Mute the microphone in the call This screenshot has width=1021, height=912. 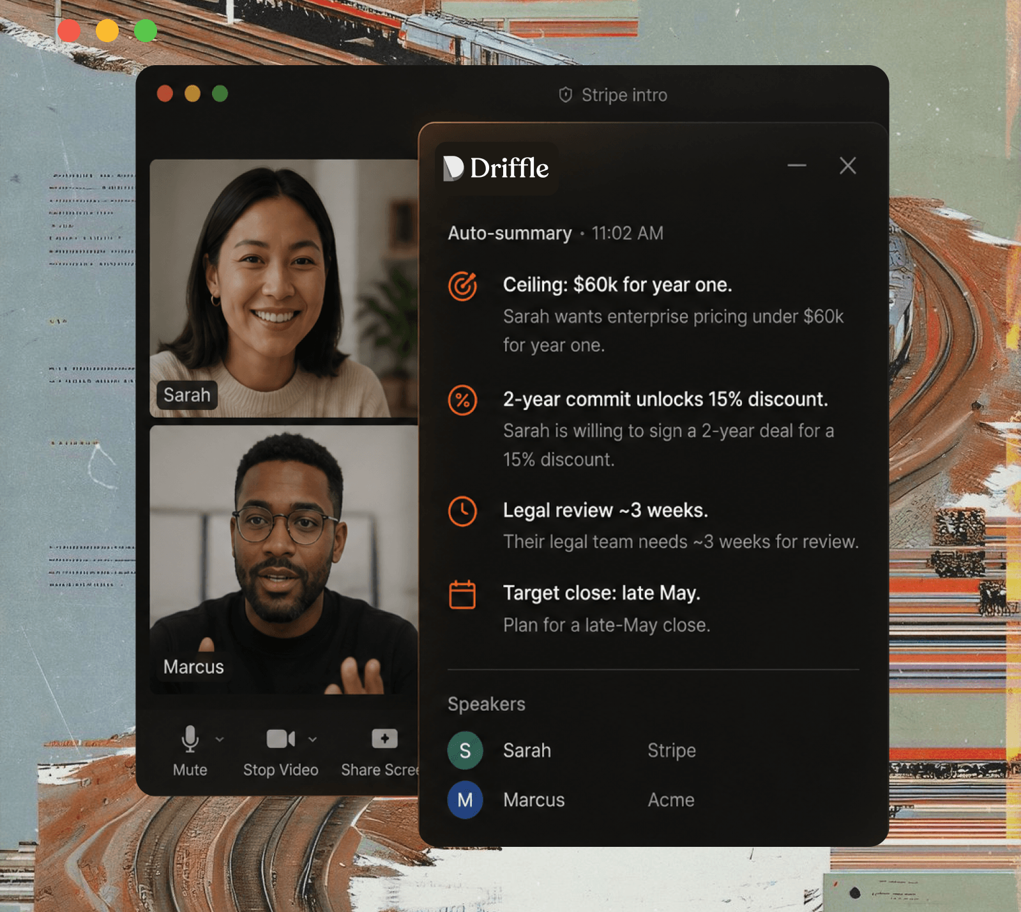point(190,750)
